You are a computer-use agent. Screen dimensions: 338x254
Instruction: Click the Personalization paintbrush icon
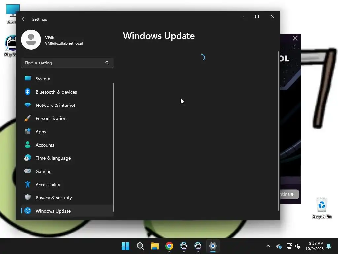click(28, 118)
